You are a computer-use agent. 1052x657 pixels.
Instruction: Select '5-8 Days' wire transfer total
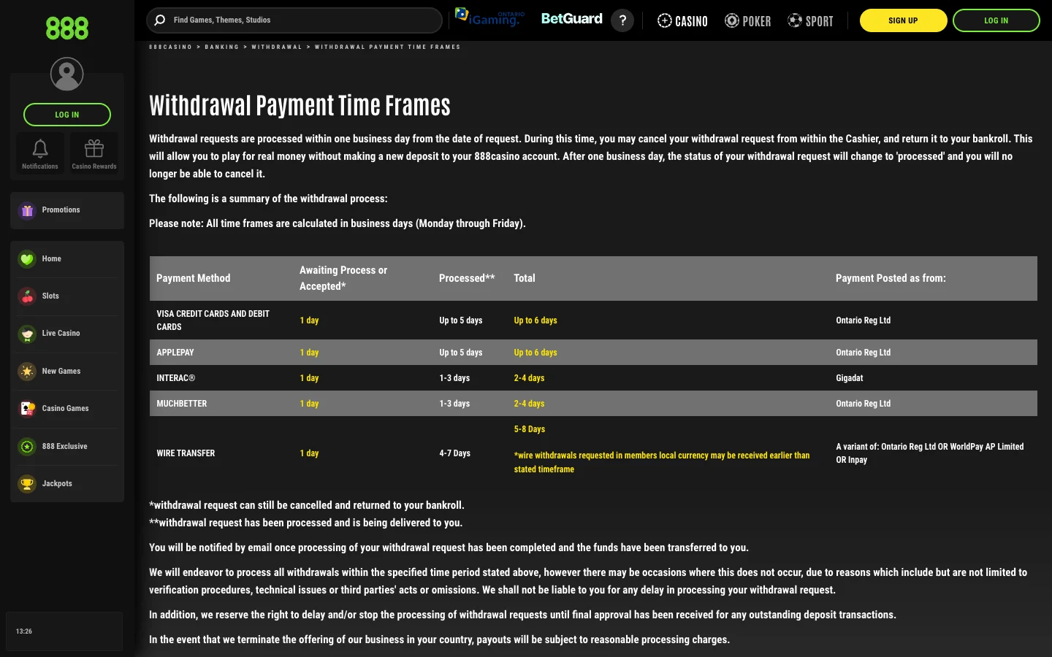pos(529,429)
